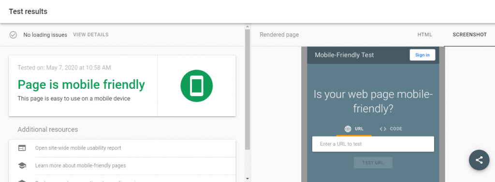
Task: Click the TEST URL button
Action: coord(373,163)
